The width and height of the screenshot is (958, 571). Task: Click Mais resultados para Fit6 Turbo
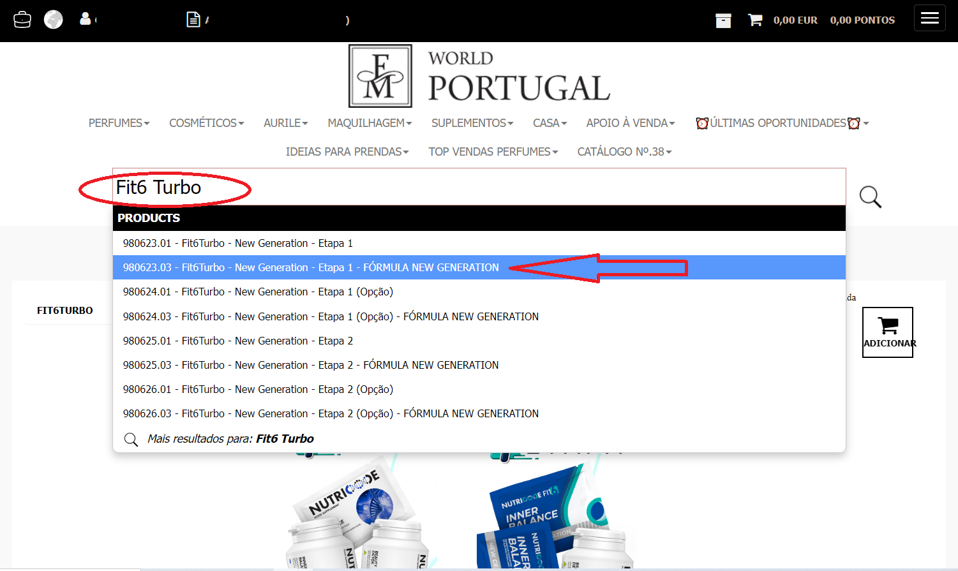(230, 439)
